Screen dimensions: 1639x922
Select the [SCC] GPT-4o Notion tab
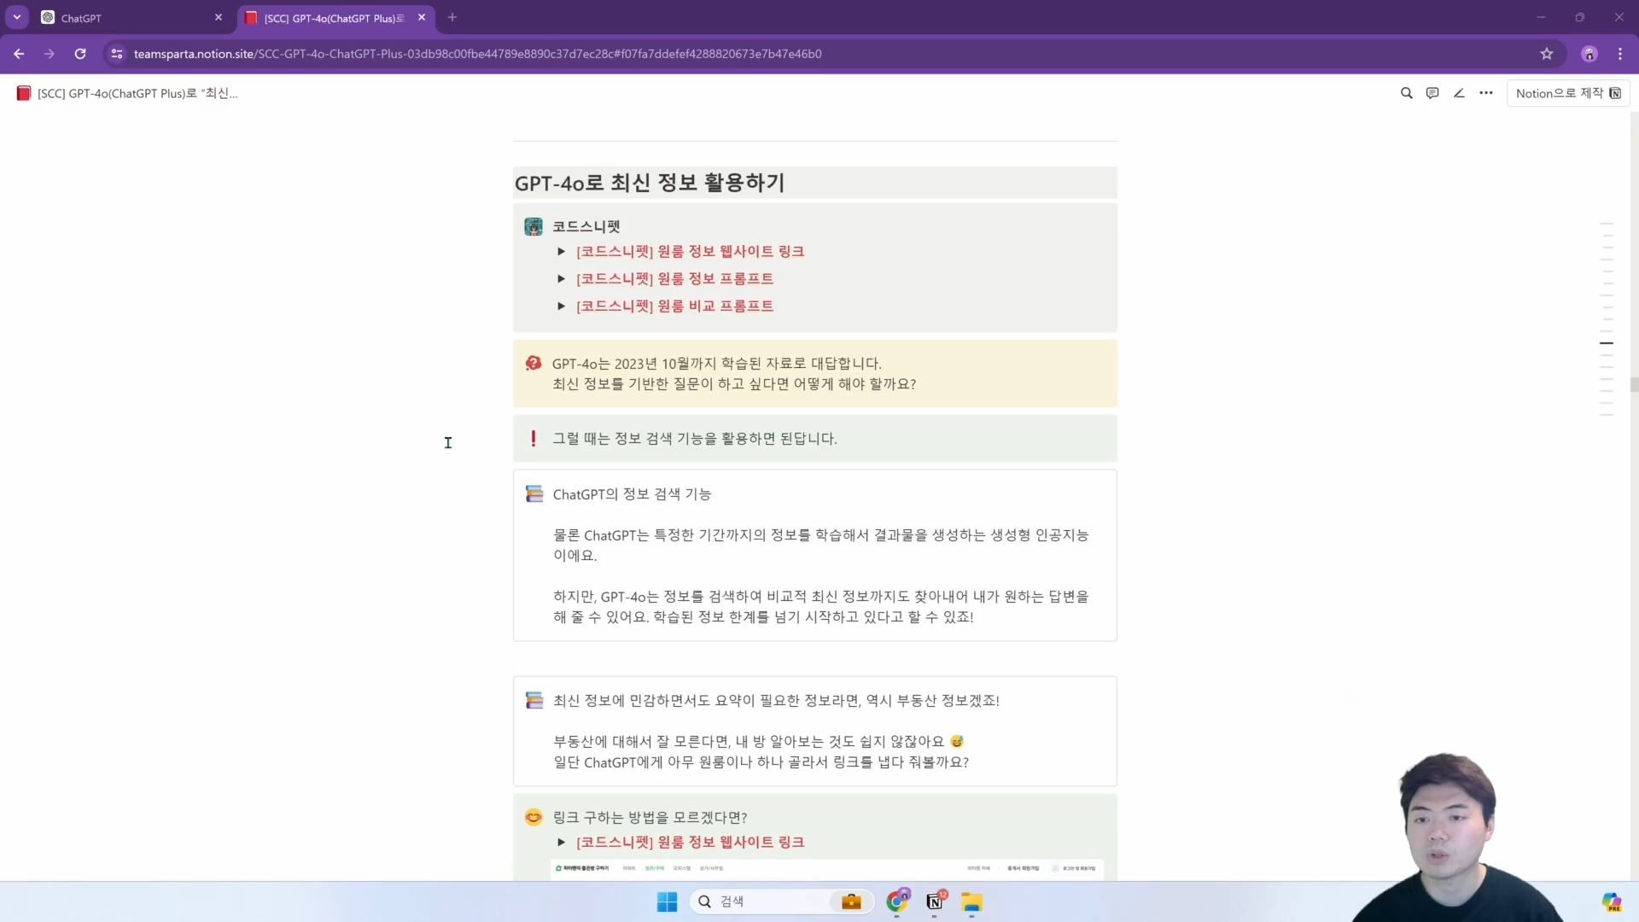click(335, 18)
